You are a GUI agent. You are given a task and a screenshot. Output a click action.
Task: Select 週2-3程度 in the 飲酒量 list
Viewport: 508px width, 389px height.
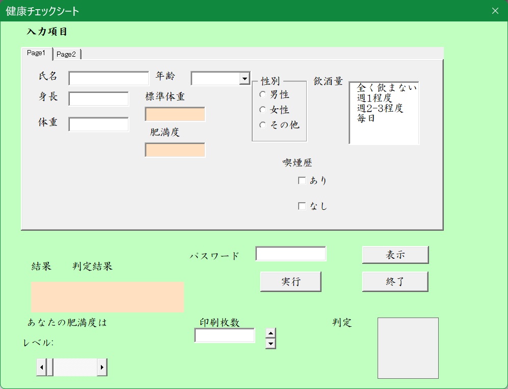click(x=380, y=108)
